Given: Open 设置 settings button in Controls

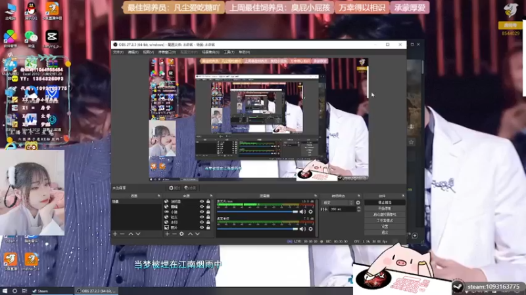Looking at the screenshot, I should tap(385, 226).
